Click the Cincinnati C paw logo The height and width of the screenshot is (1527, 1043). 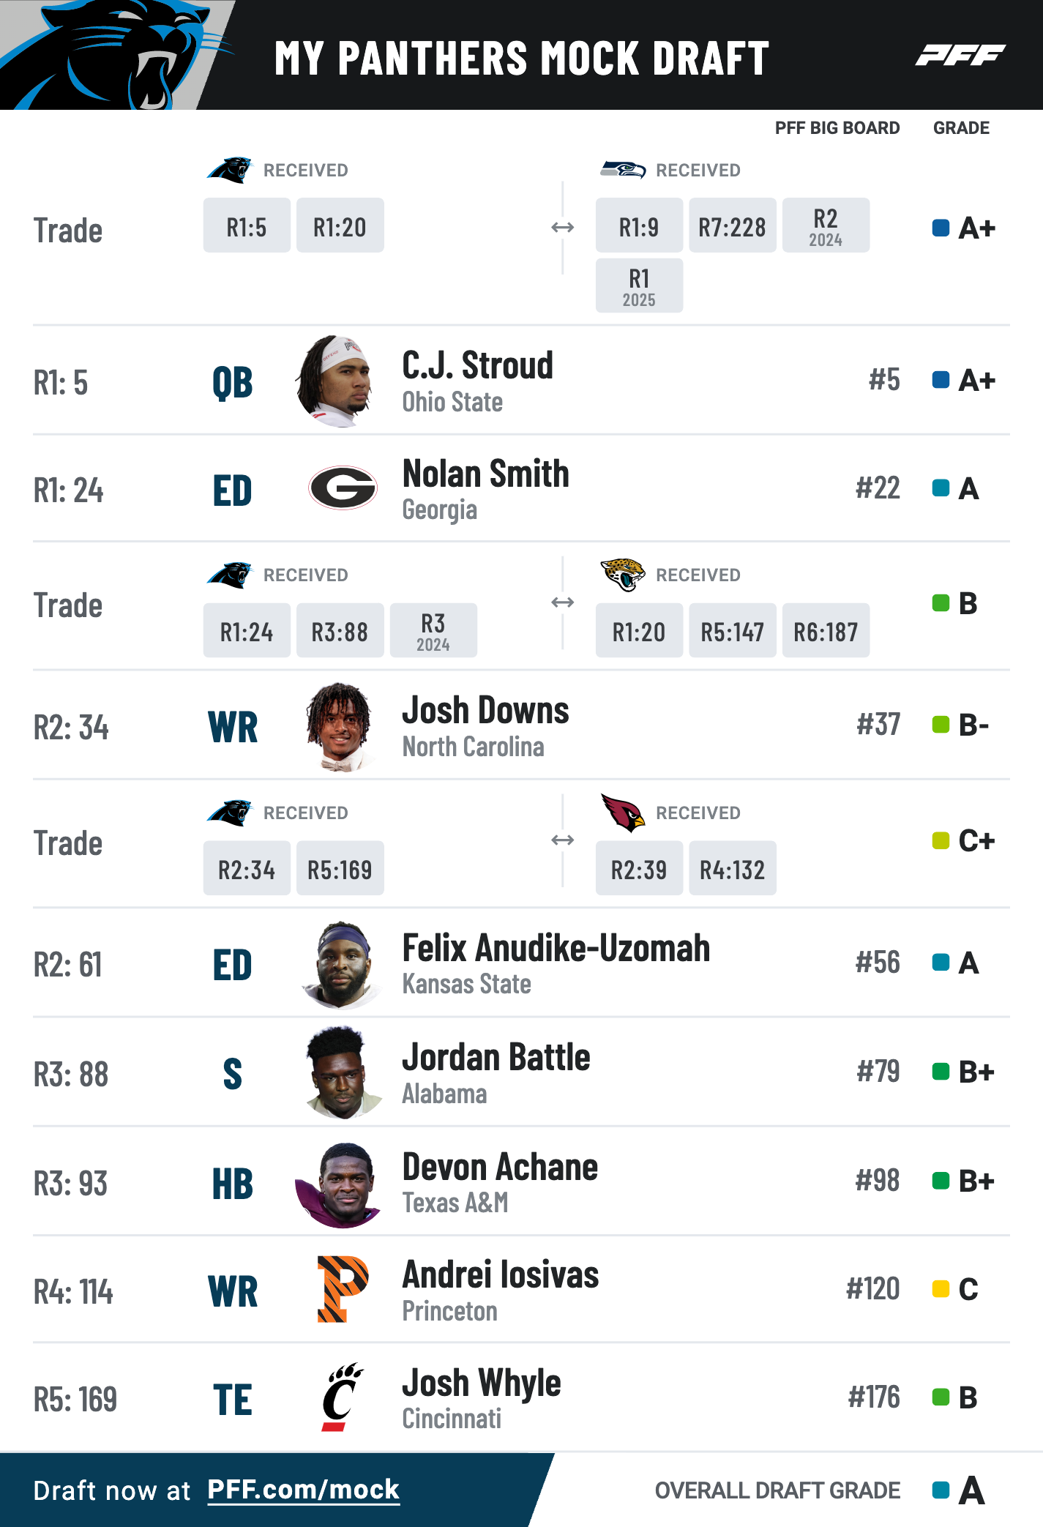click(343, 1397)
